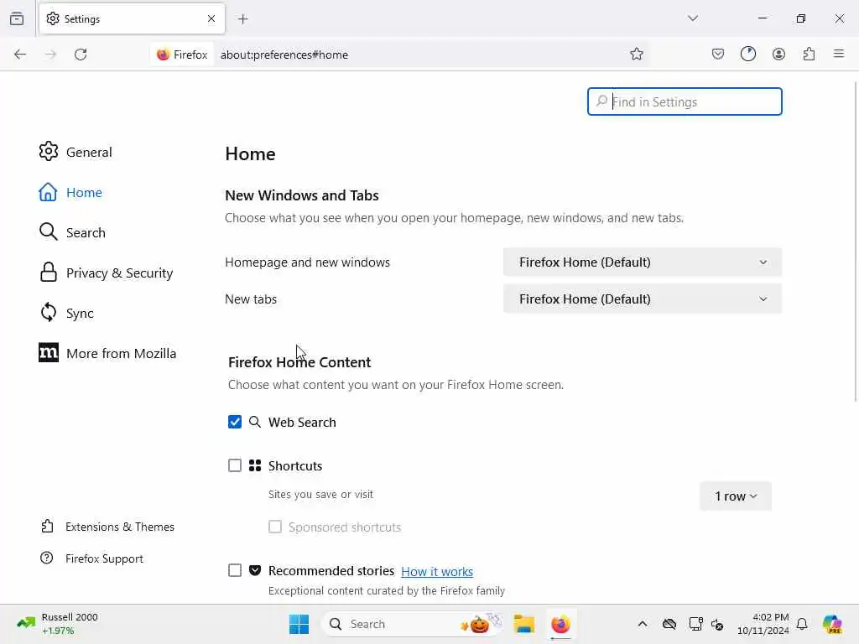The image size is (859, 644).
Task: Open the Firefox account icon
Action: [x=778, y=54]
